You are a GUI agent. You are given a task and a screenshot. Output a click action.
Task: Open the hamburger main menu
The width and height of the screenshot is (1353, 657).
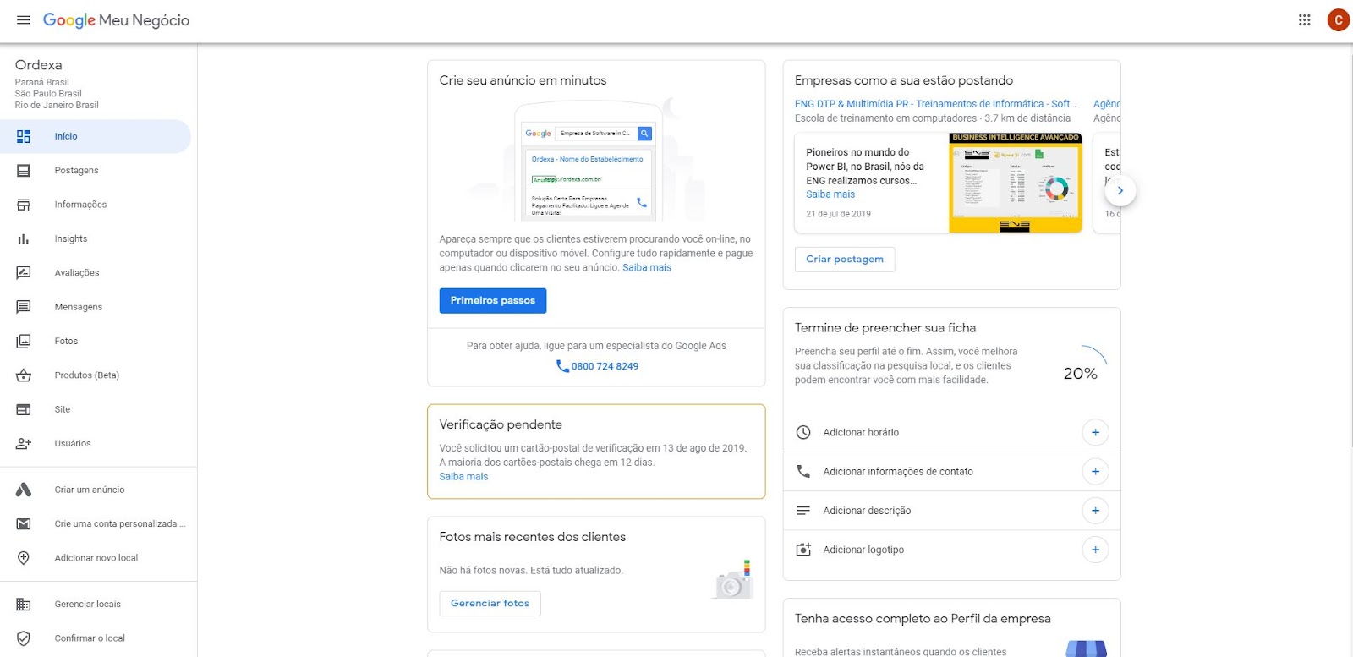24,19
